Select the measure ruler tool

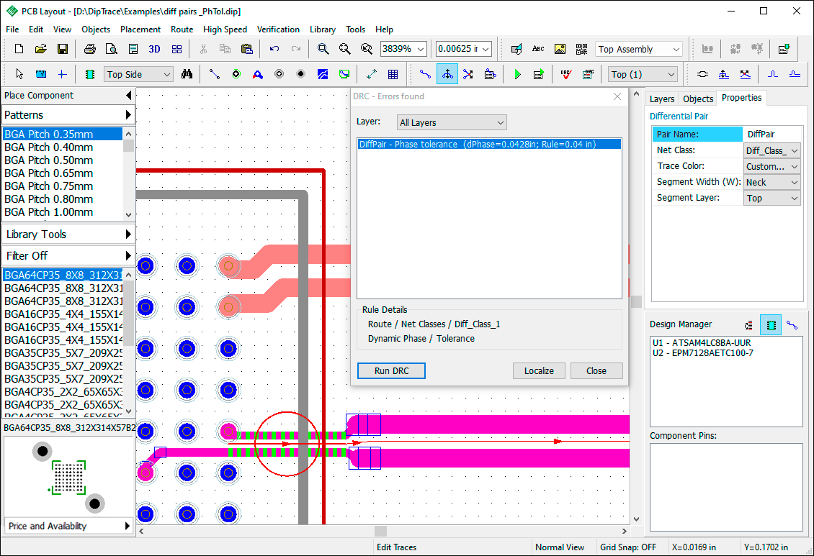pos(40,74)
